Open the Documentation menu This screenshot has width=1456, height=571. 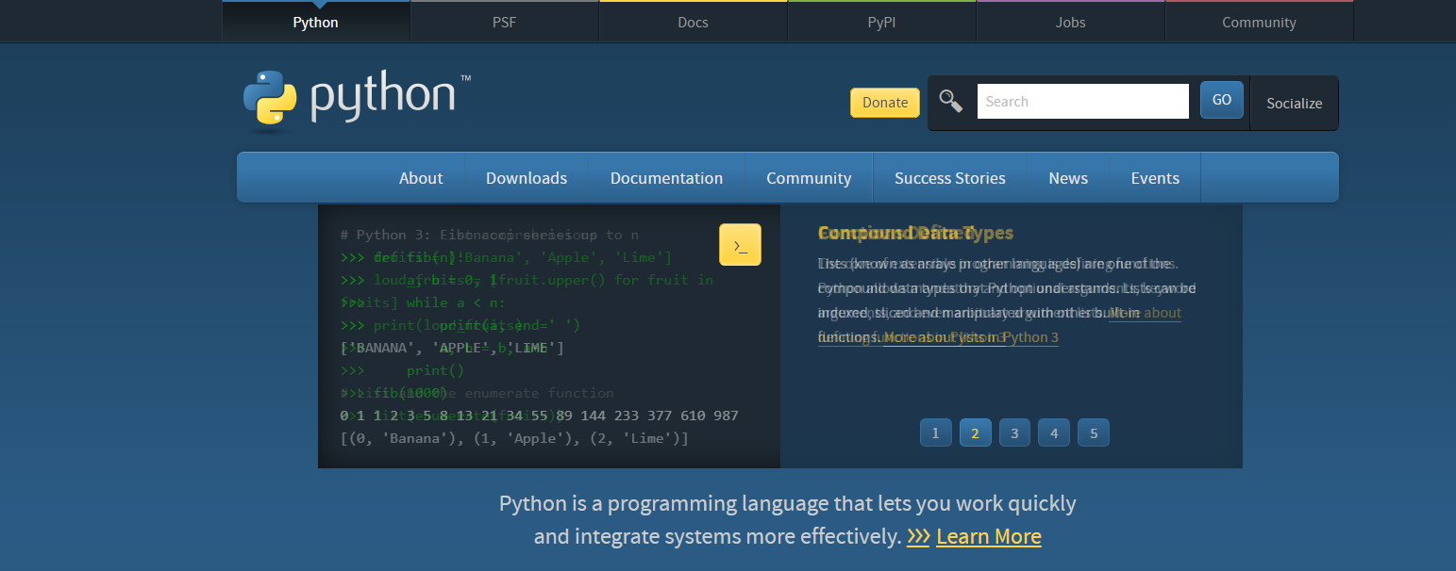coord(666,178)
